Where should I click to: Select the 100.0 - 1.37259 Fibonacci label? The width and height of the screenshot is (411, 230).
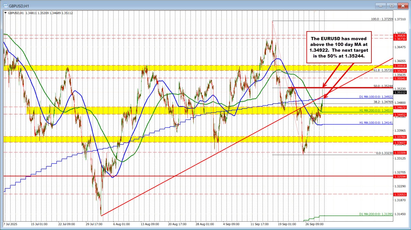tap(382, 19)
